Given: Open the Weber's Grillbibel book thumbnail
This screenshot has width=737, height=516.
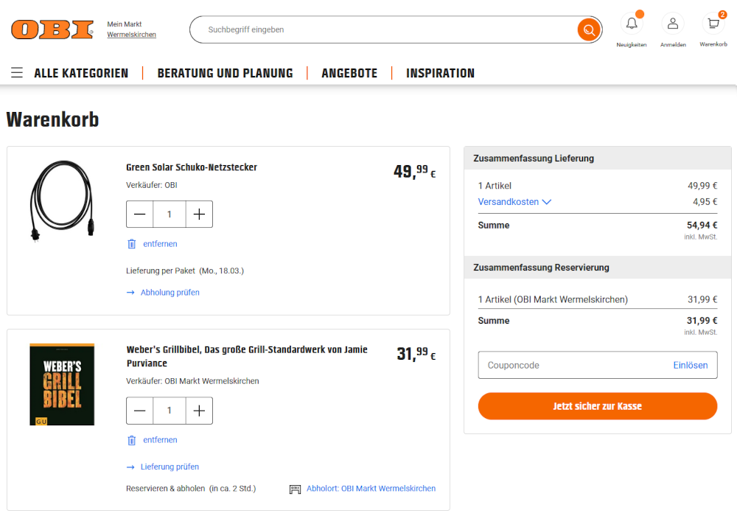Looking at the screenshot, I should 62,384.
